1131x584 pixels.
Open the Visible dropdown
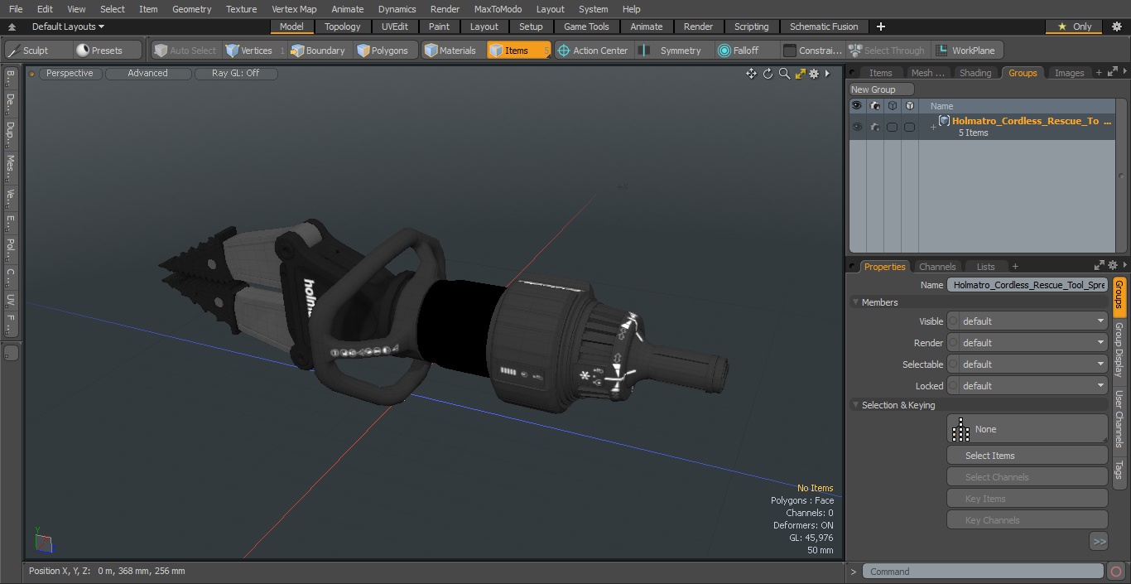tap(1028, 321)
